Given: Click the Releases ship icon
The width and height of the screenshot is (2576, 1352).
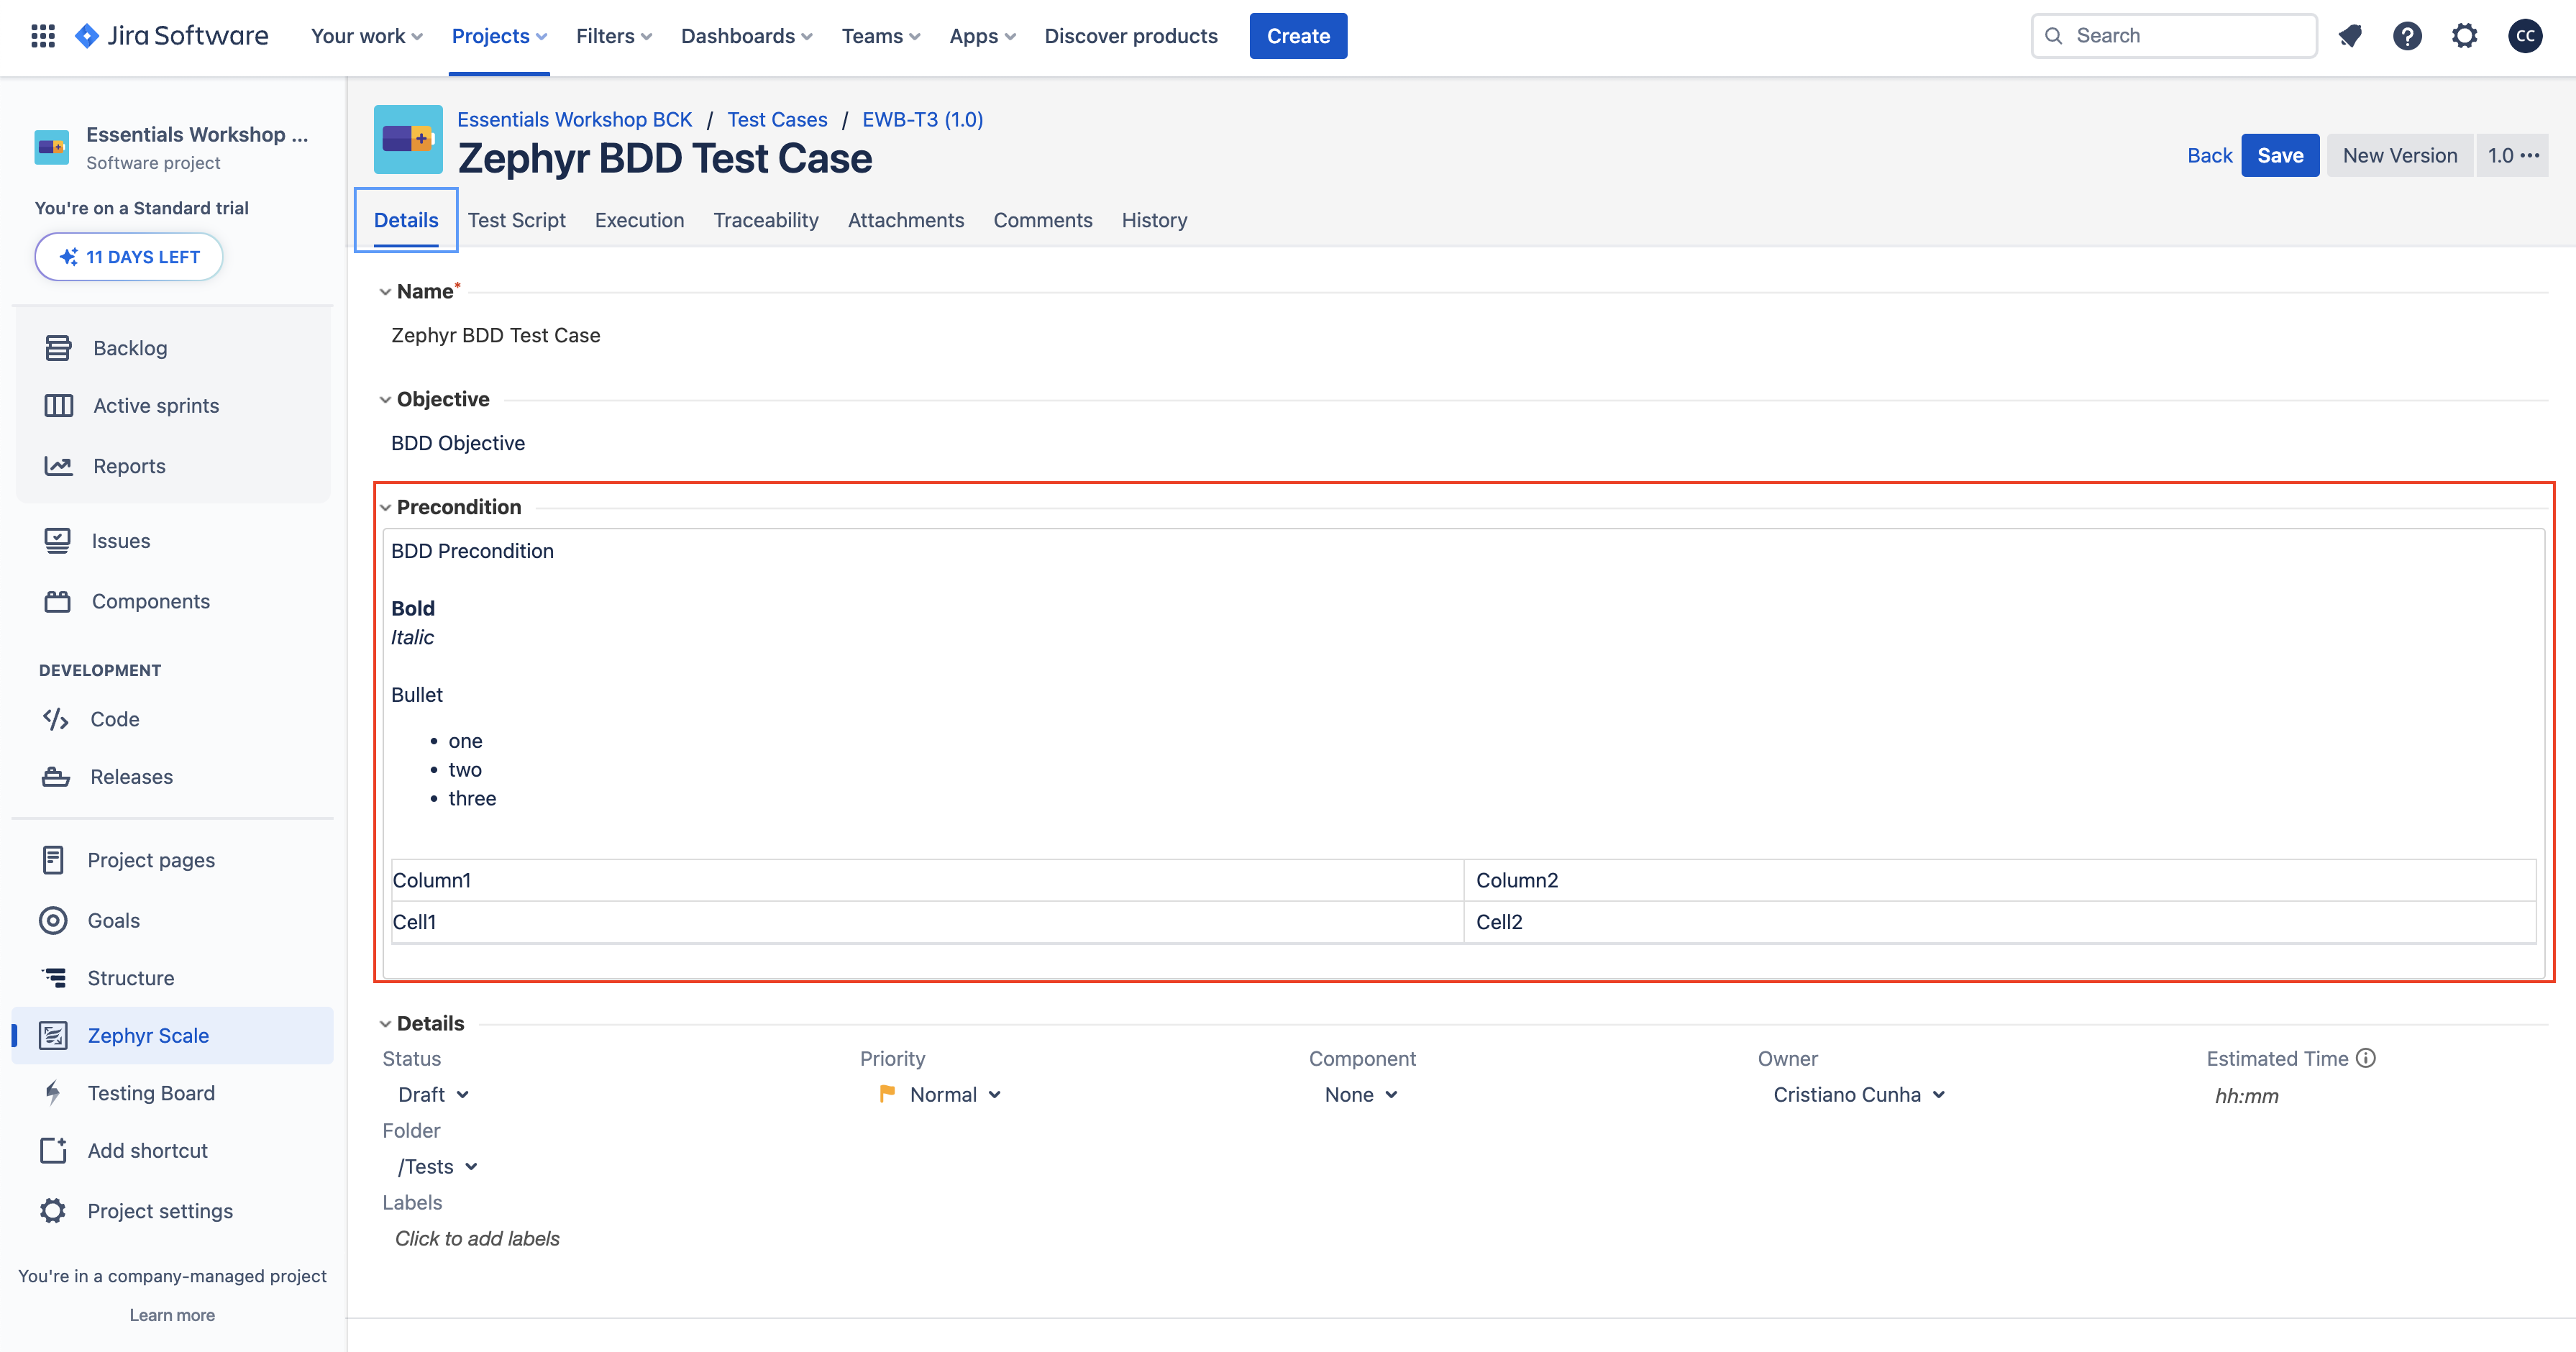Looking at the screenshot, I should pos(55,777).
